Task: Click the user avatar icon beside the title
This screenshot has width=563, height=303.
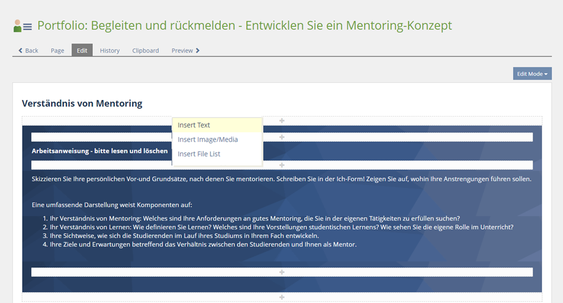Action: click(17, 26)
